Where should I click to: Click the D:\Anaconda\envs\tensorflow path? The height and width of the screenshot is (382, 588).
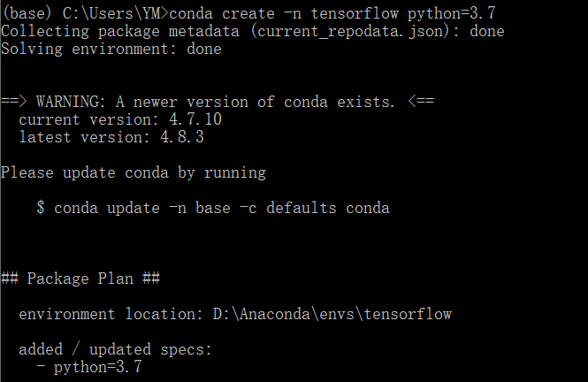[x=332, y=314]
